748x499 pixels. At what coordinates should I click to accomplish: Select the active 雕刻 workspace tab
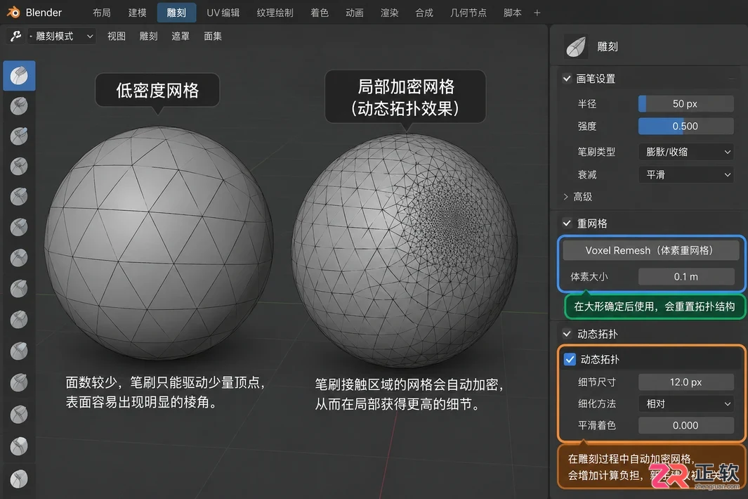pos(176,13)
